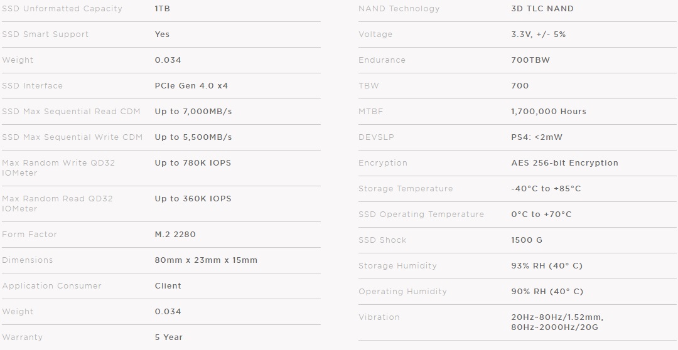Click the SSD Unformatted Capacity label
Image resolution: width=678 pixels, height=350 pixels.
[62, 9]
